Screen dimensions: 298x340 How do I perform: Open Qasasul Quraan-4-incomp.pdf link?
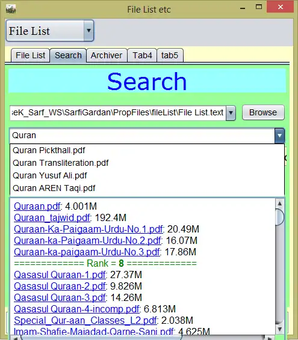[76, 309]
